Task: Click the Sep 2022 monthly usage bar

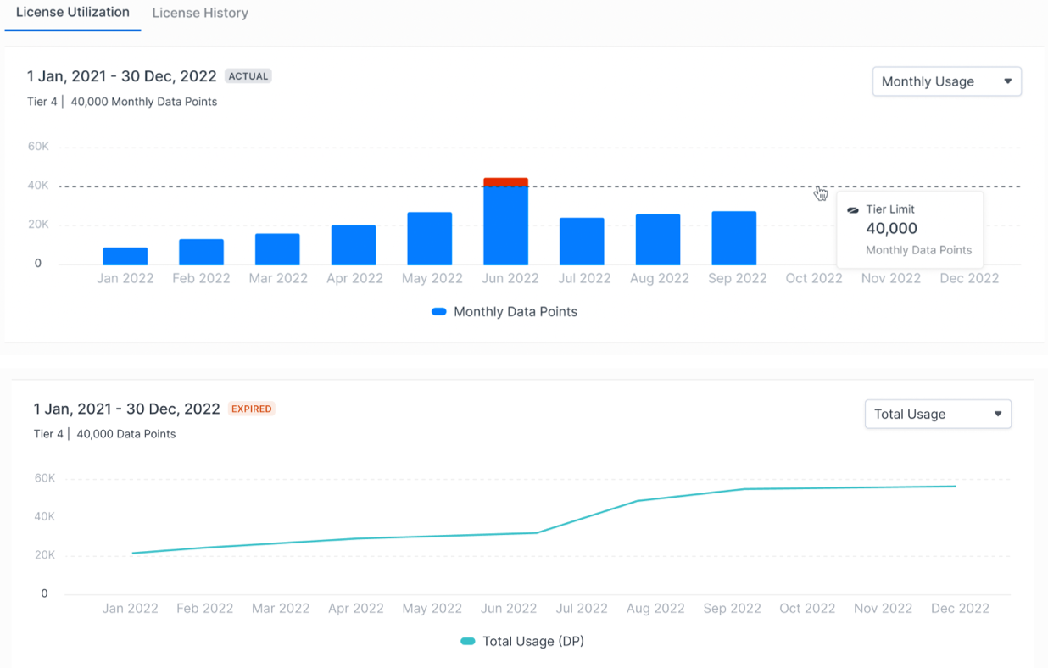Action: tap(734, 238)
